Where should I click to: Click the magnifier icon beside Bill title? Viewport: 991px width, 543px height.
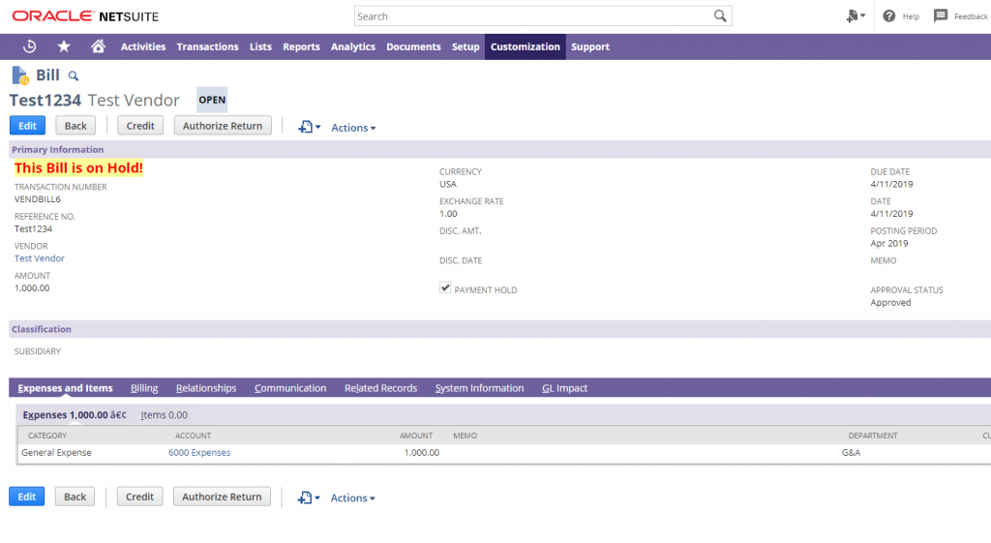(74, 75)
